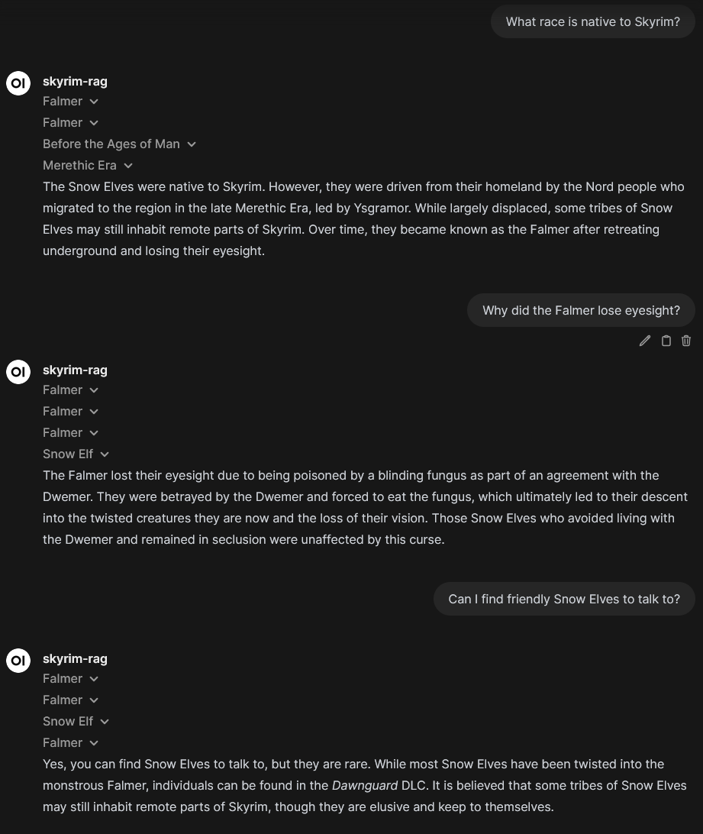Click the 'Why did the Falmer lose eyesight?' bubble

coord(581,311)
